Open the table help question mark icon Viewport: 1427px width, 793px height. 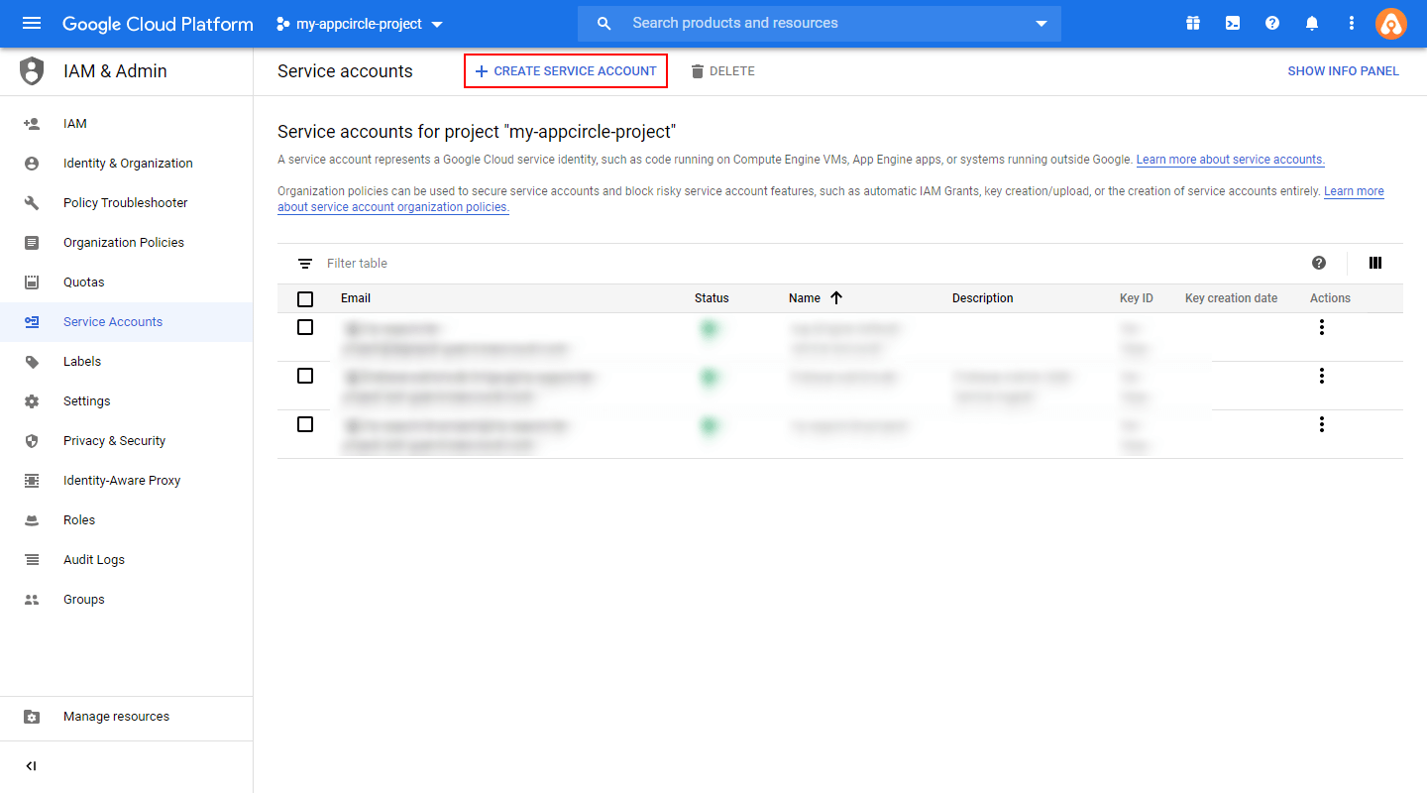tap(1319, 263)
